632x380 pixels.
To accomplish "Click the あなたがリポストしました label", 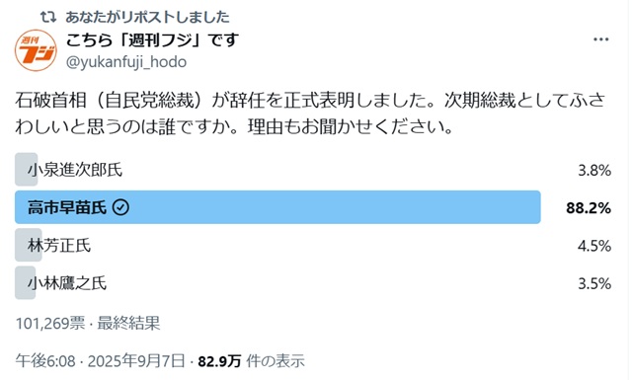I will [147, 17].
